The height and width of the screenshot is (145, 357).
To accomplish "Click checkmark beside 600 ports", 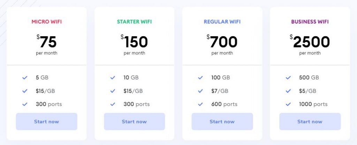I will point(200,104).
